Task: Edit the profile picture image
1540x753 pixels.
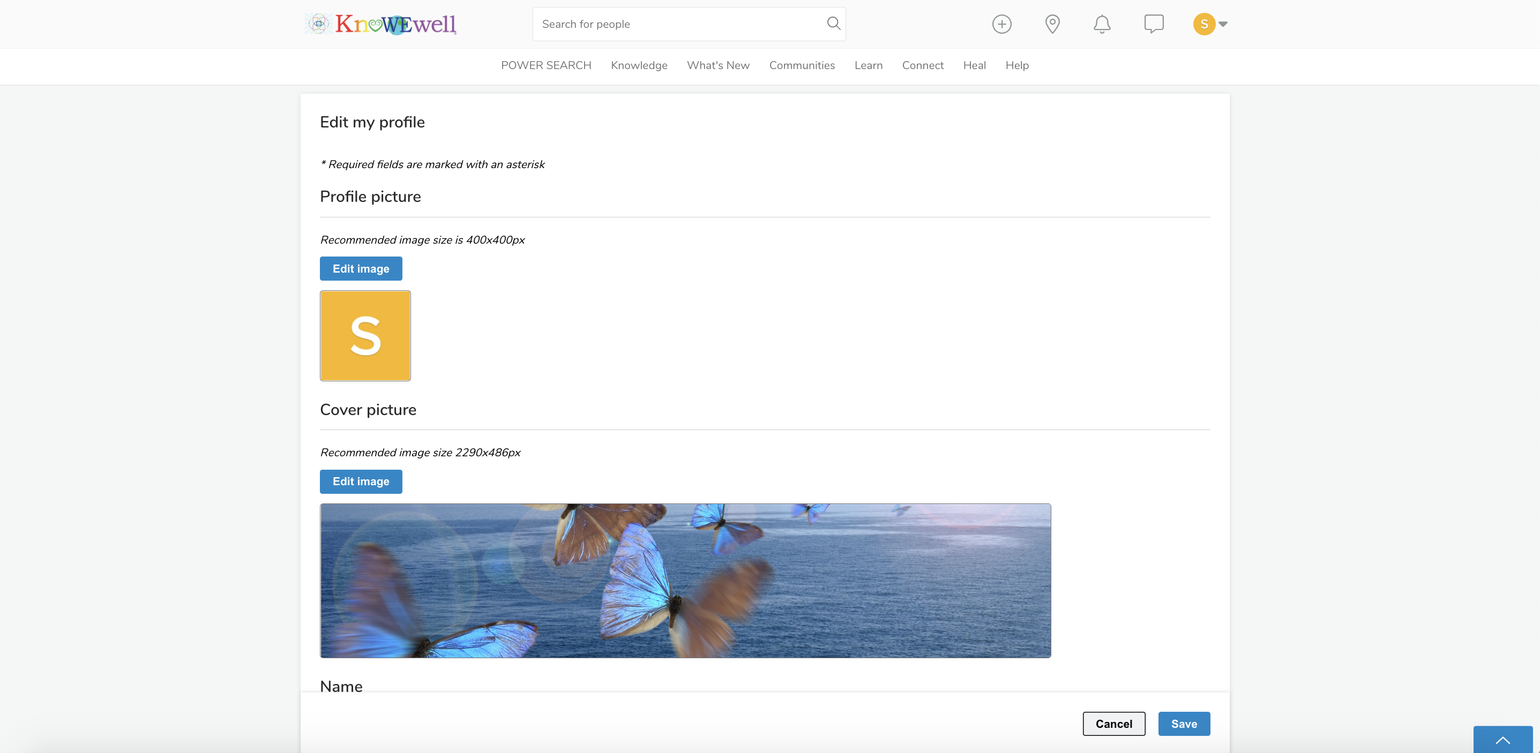Action: click(x=361, y=268)
